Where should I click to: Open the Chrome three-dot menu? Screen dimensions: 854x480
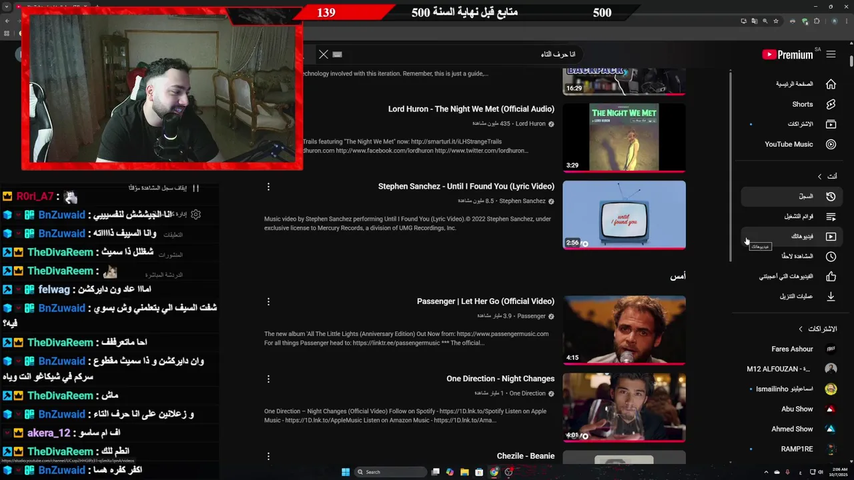coord(846,21)
